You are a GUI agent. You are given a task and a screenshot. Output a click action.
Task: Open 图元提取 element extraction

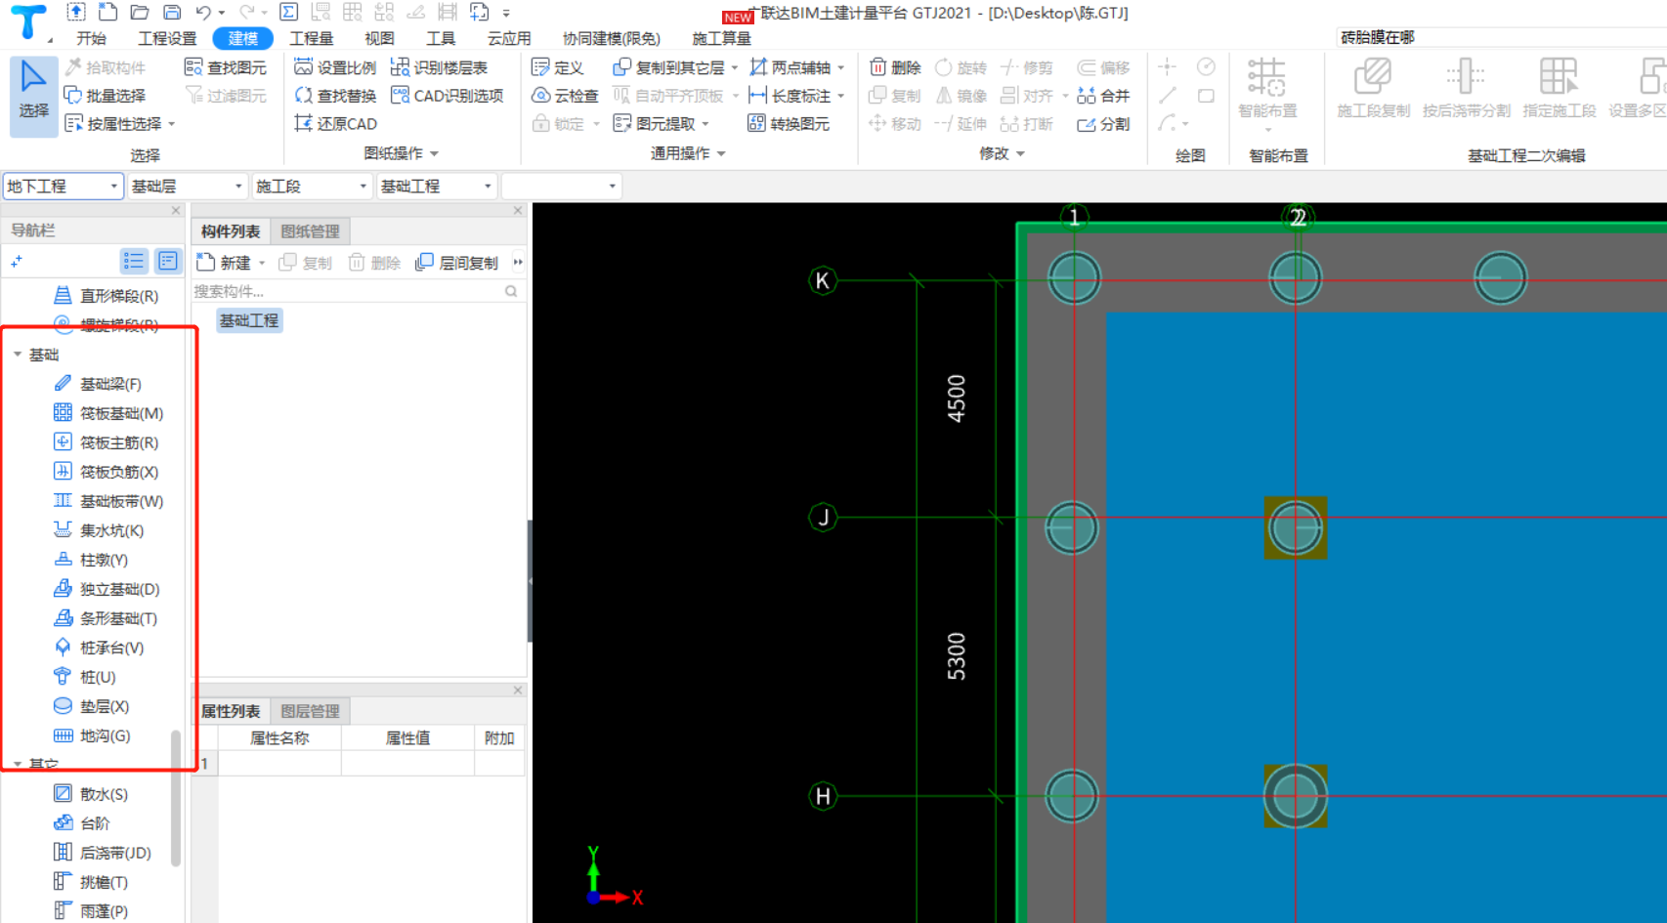point(661,124)
